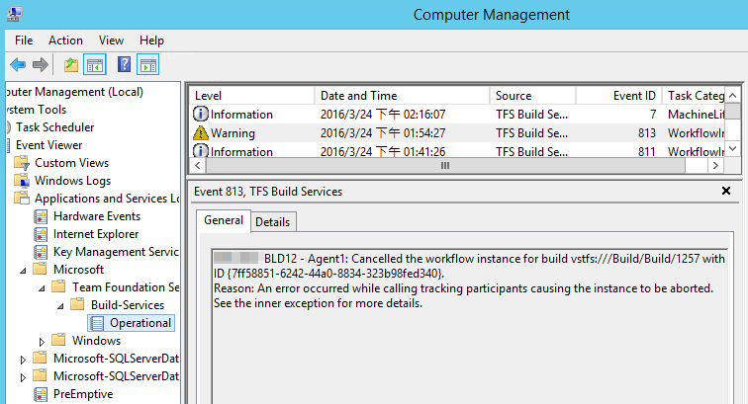Sort events by Date and Time column
Viewport: 748px width, 404px height.
pos(400,96)
